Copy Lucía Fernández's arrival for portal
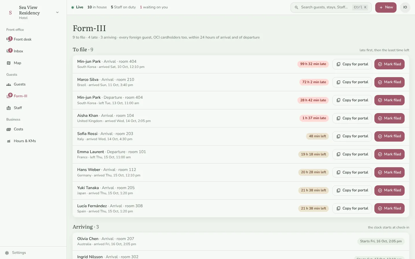Screen dimensions: 415x259 (x=352, y=208)
